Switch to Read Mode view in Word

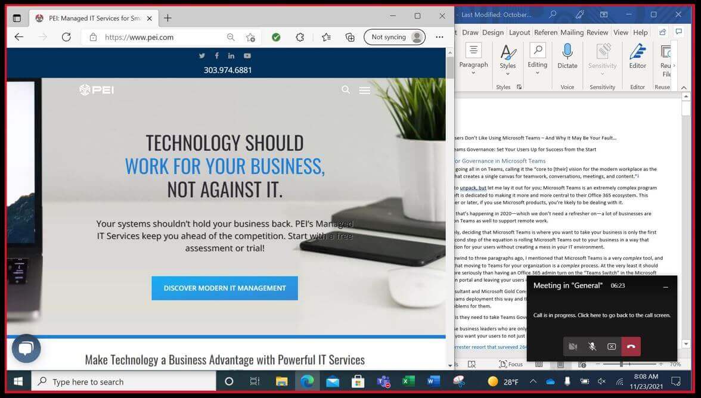pos(539,365)
